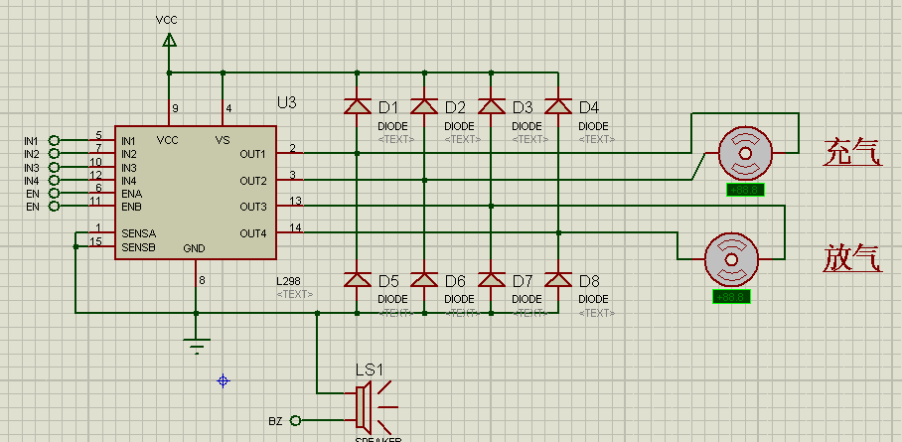
Task: Click the blue origin marker crosshair
Action: 224,381
